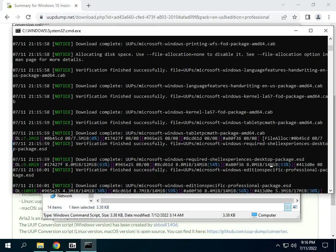This screenshot has width=336, height=252.
Task: Open a new Chrome tab
Action: [x=89, y=6]
